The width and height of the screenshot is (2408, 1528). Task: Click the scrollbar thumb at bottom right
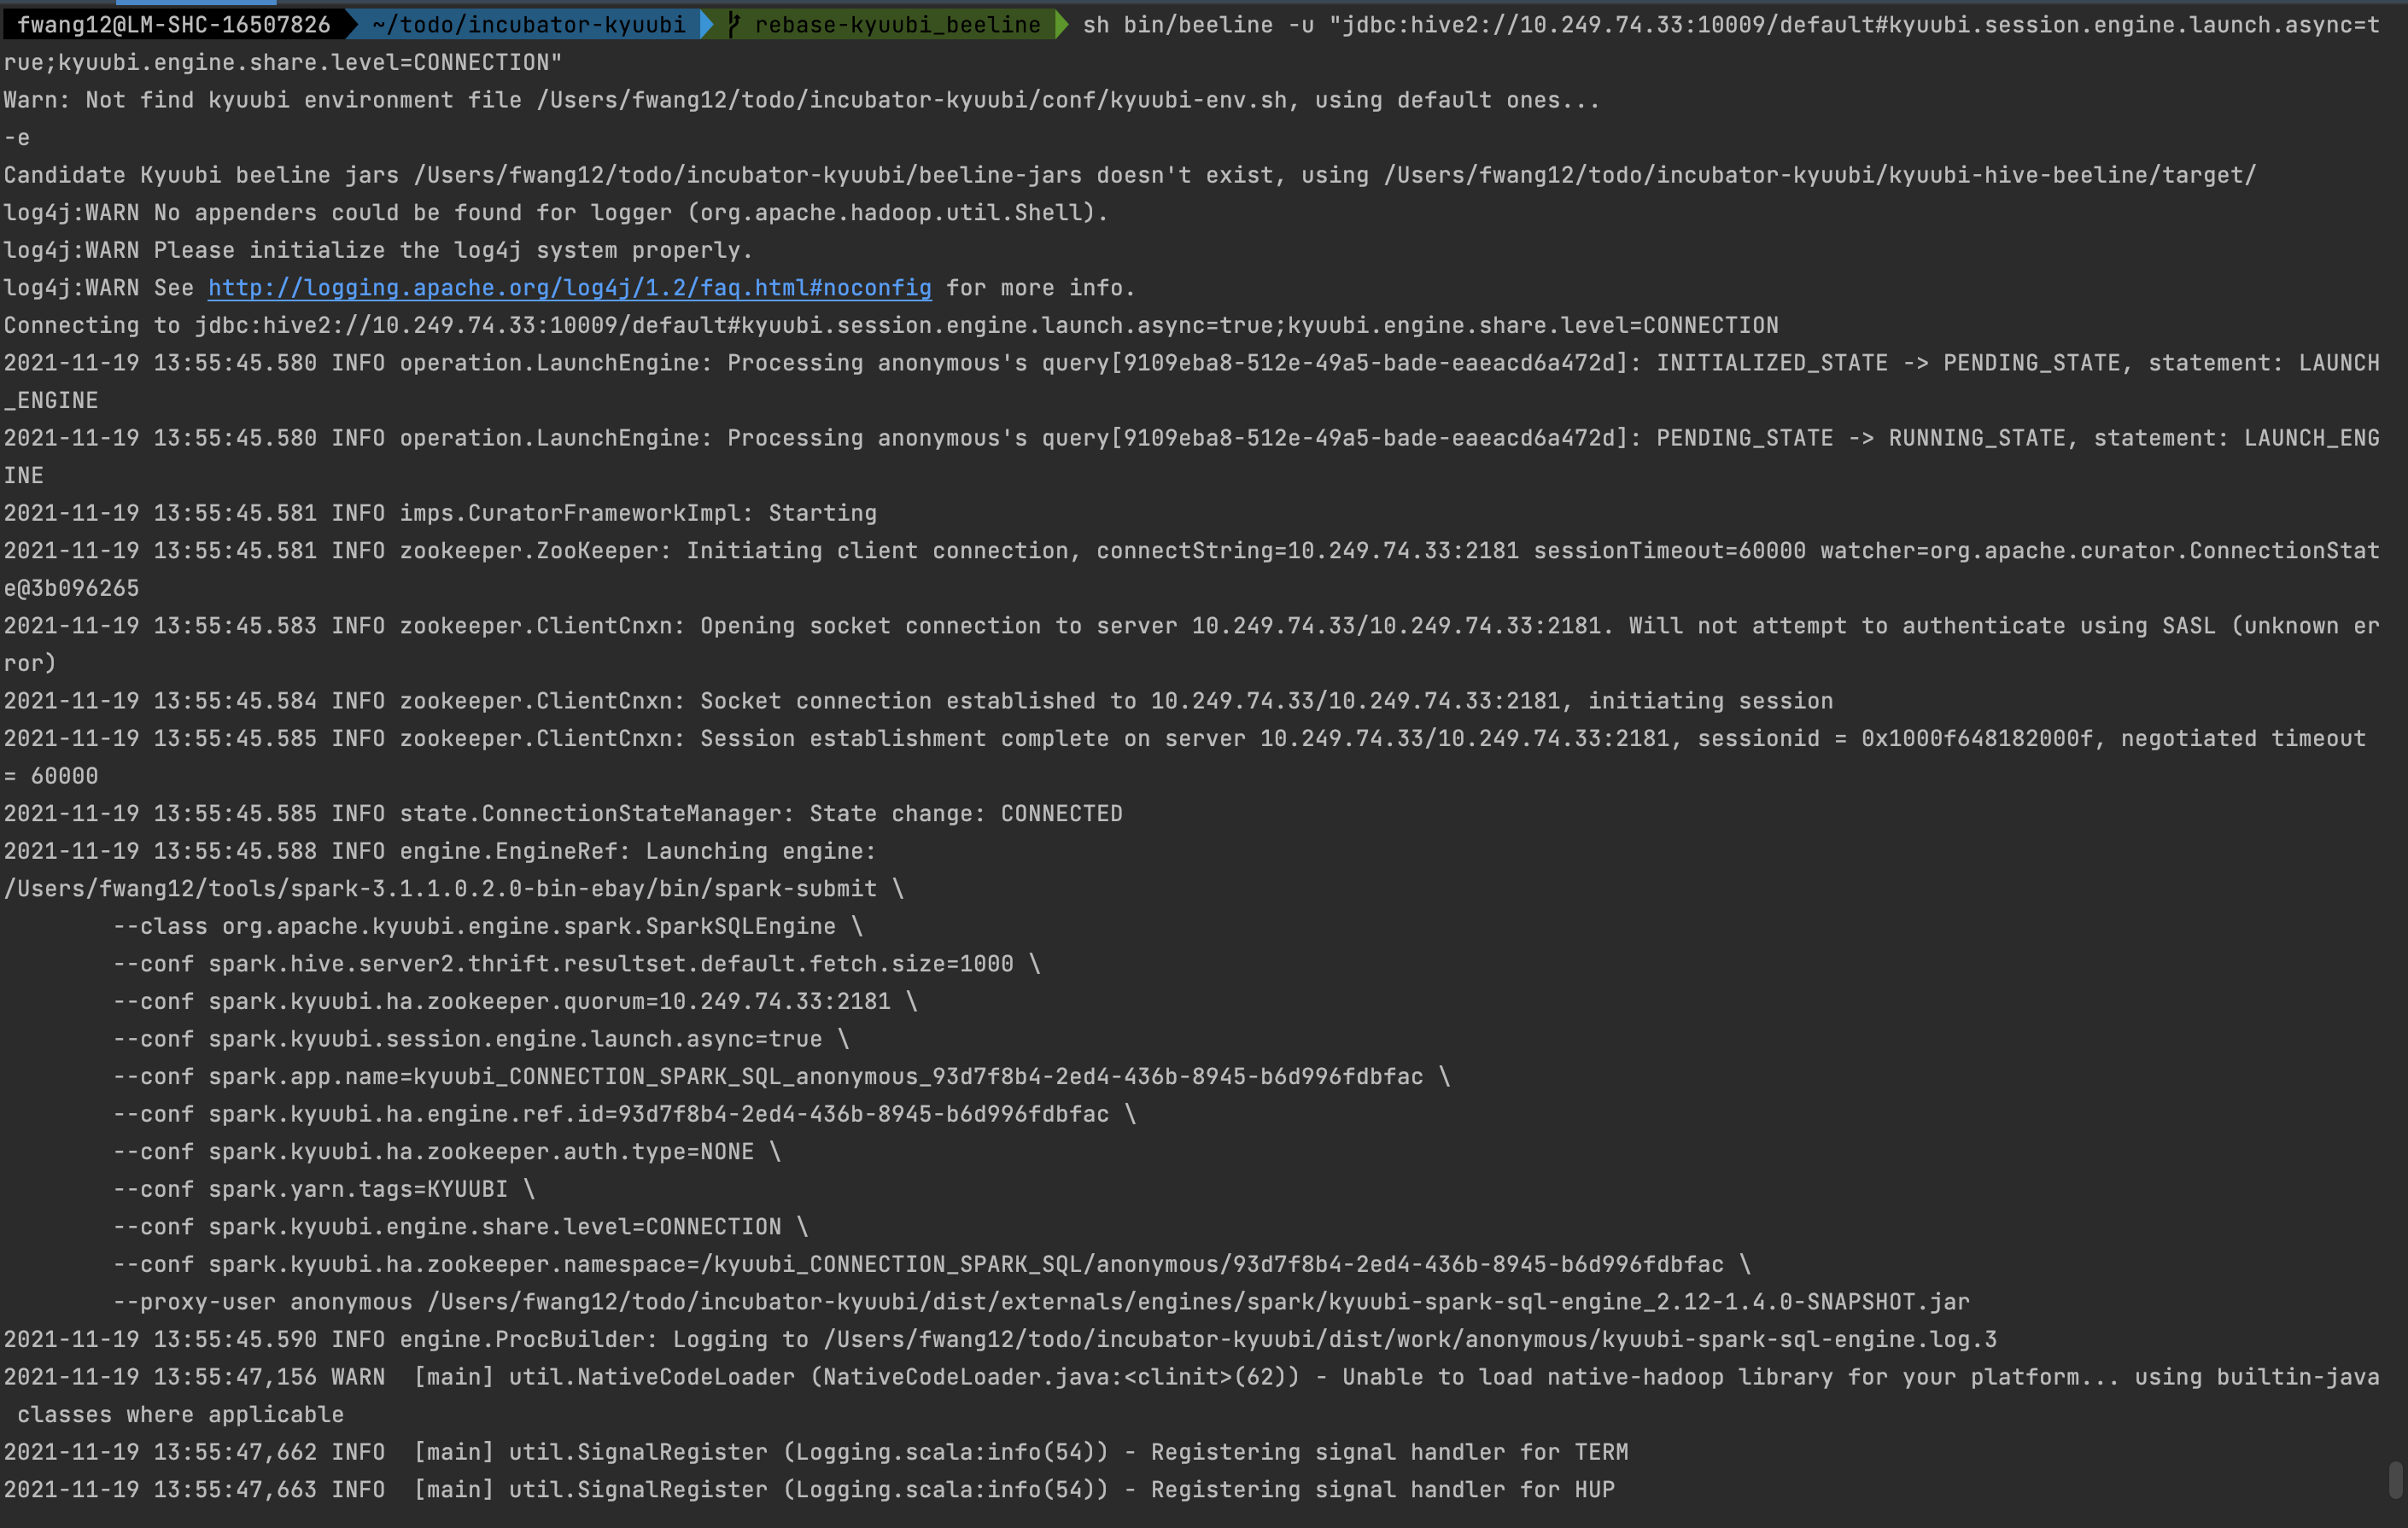click(x=2395, y=1480)
